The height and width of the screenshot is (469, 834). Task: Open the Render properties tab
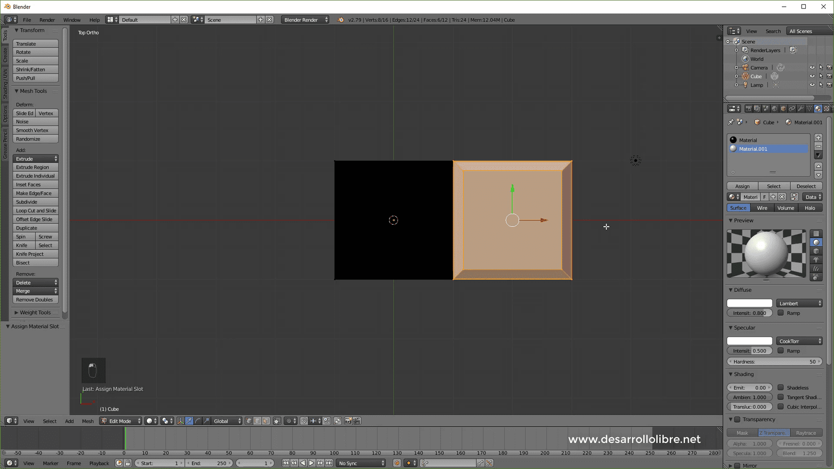pos(749,108)
